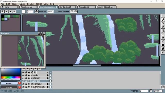Open the Edit menu
165x93 pixels.
(x=8, y=4)
